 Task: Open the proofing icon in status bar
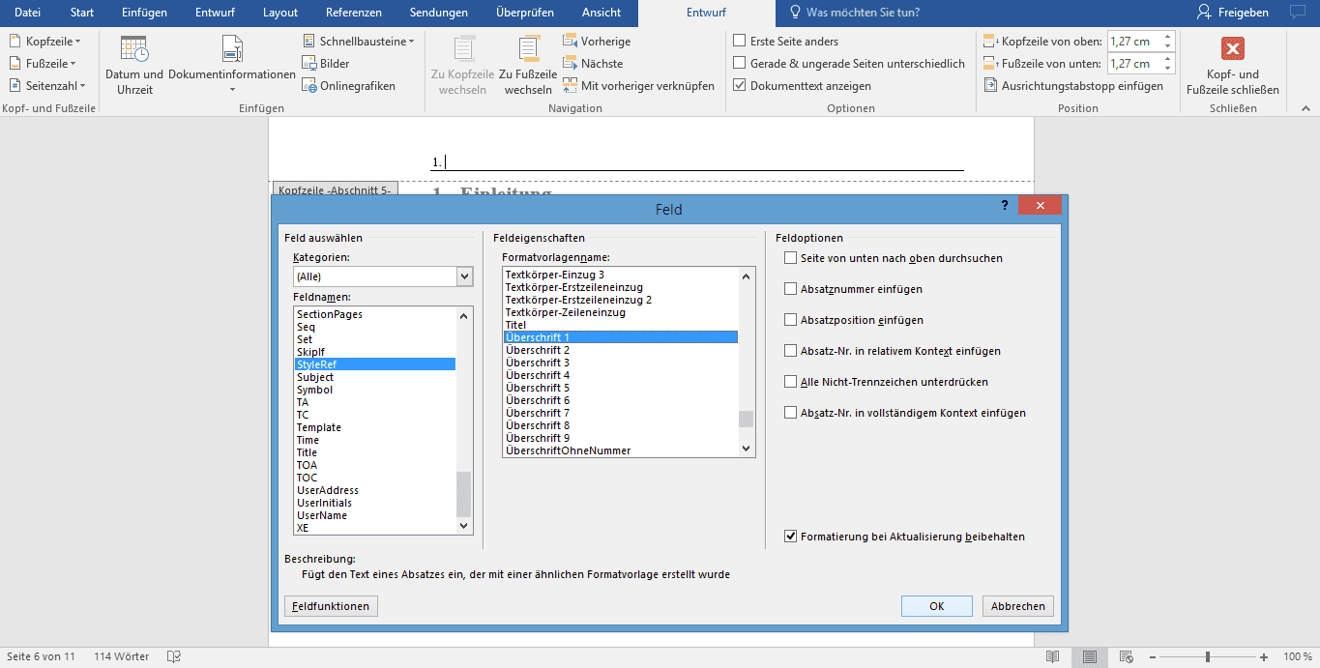(174, 656)
